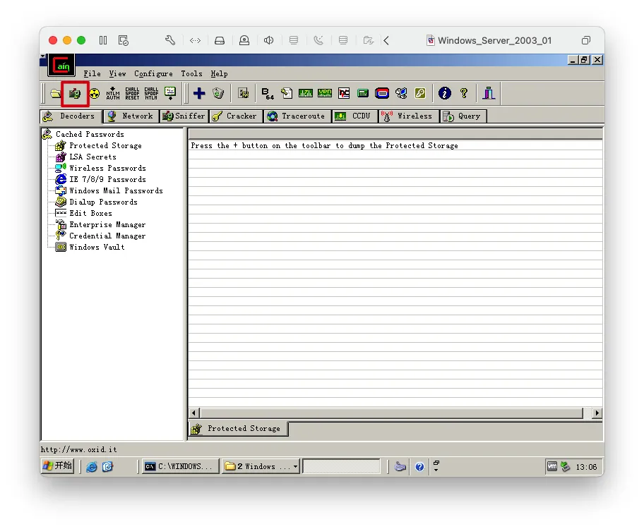The image size is (644, 529).
Task: Select Cached Passwords root tree node
Action: (x=90, y=134)
